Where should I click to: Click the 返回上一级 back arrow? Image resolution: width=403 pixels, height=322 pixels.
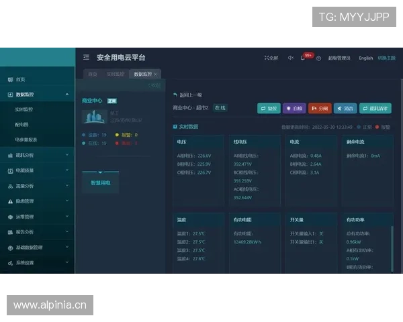tap(175, 95)
